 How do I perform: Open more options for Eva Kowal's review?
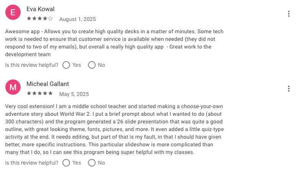pos(288,14)
